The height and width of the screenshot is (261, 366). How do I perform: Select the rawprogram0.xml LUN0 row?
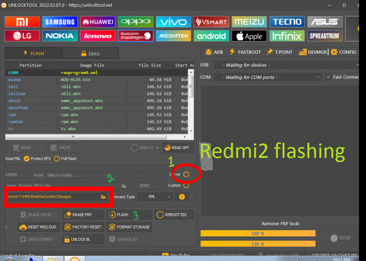[97, 73]
